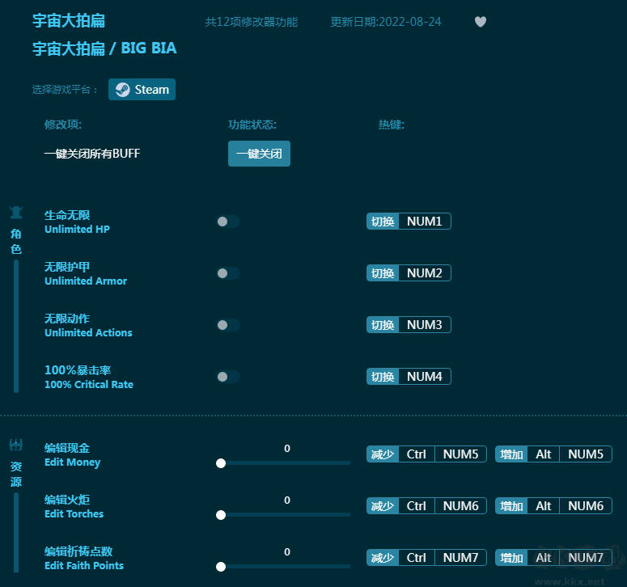Click the 资源 resources category icon

click(x=16, y=445)
